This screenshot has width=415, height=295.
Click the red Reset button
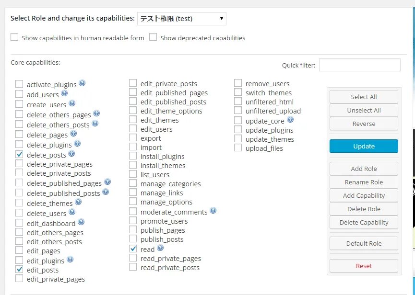click(364, 266)
